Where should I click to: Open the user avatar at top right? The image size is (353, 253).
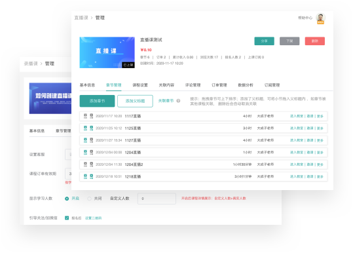pyautogui.click(x=321, y=18)
